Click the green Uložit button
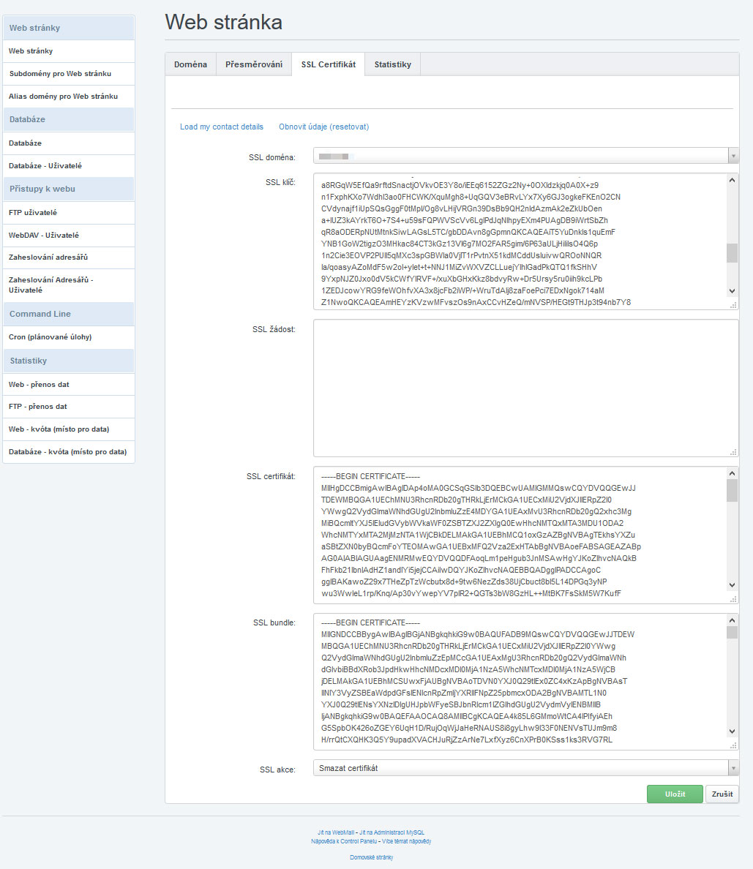Viewport: 753px width, 869px height. pos(674,794)
